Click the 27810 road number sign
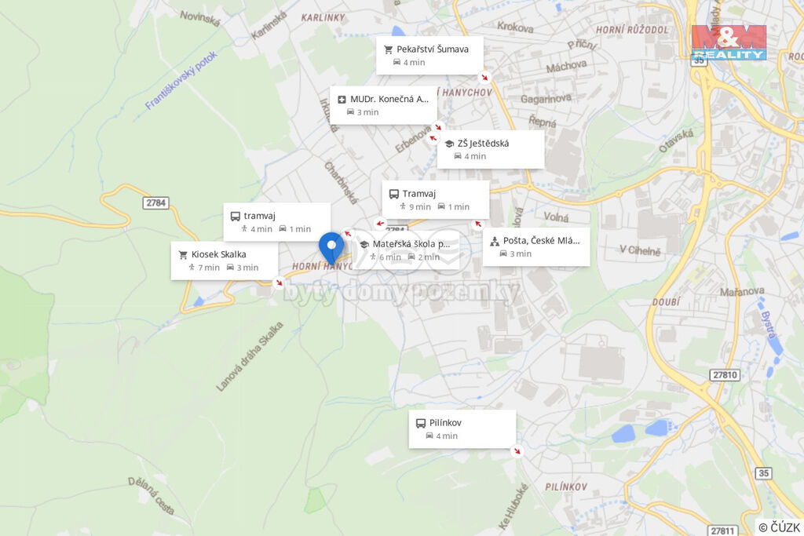 725,375
